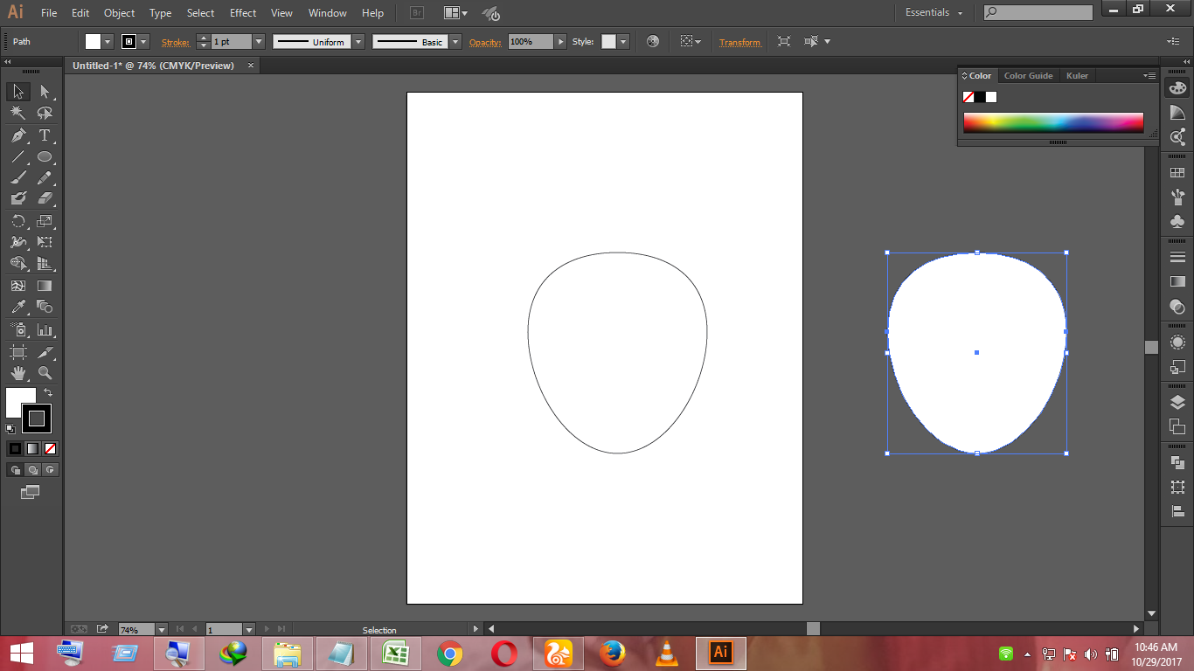Screen dimensions: 1194x671
Task: Select the Column Graph tool
Action: coord(45,329)
